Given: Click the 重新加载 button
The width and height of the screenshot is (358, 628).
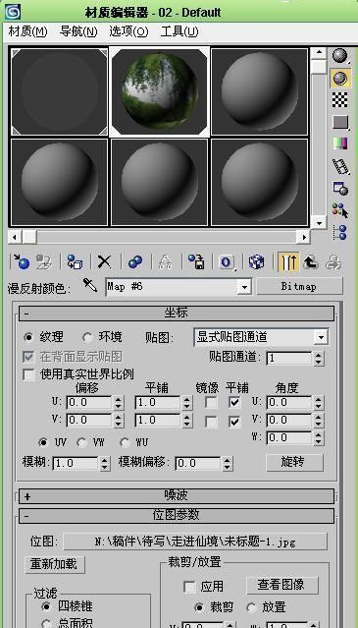Looking at the screenshot, I should tap(55, 565).
